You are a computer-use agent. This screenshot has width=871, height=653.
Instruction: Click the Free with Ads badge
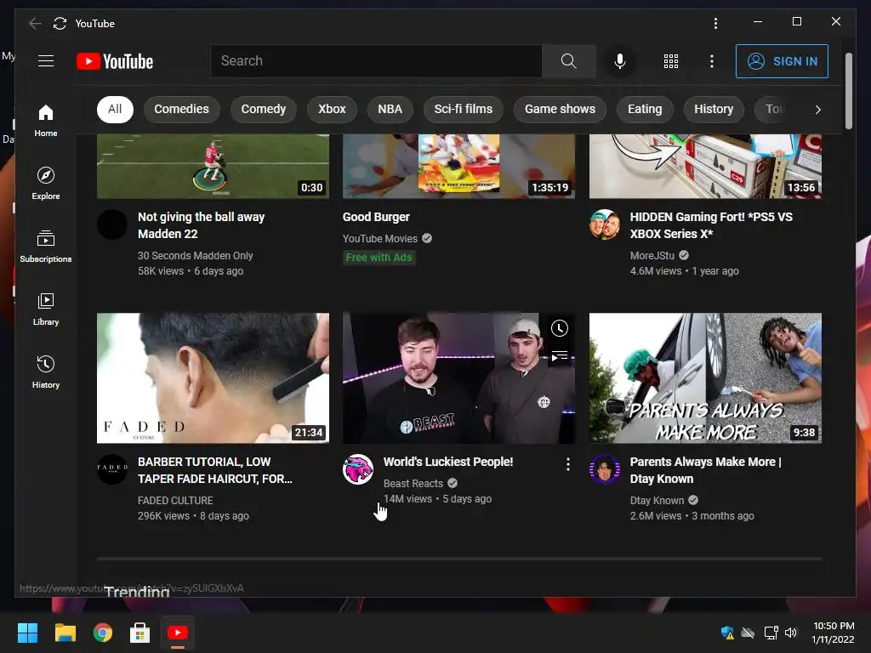tap(379, 258)
